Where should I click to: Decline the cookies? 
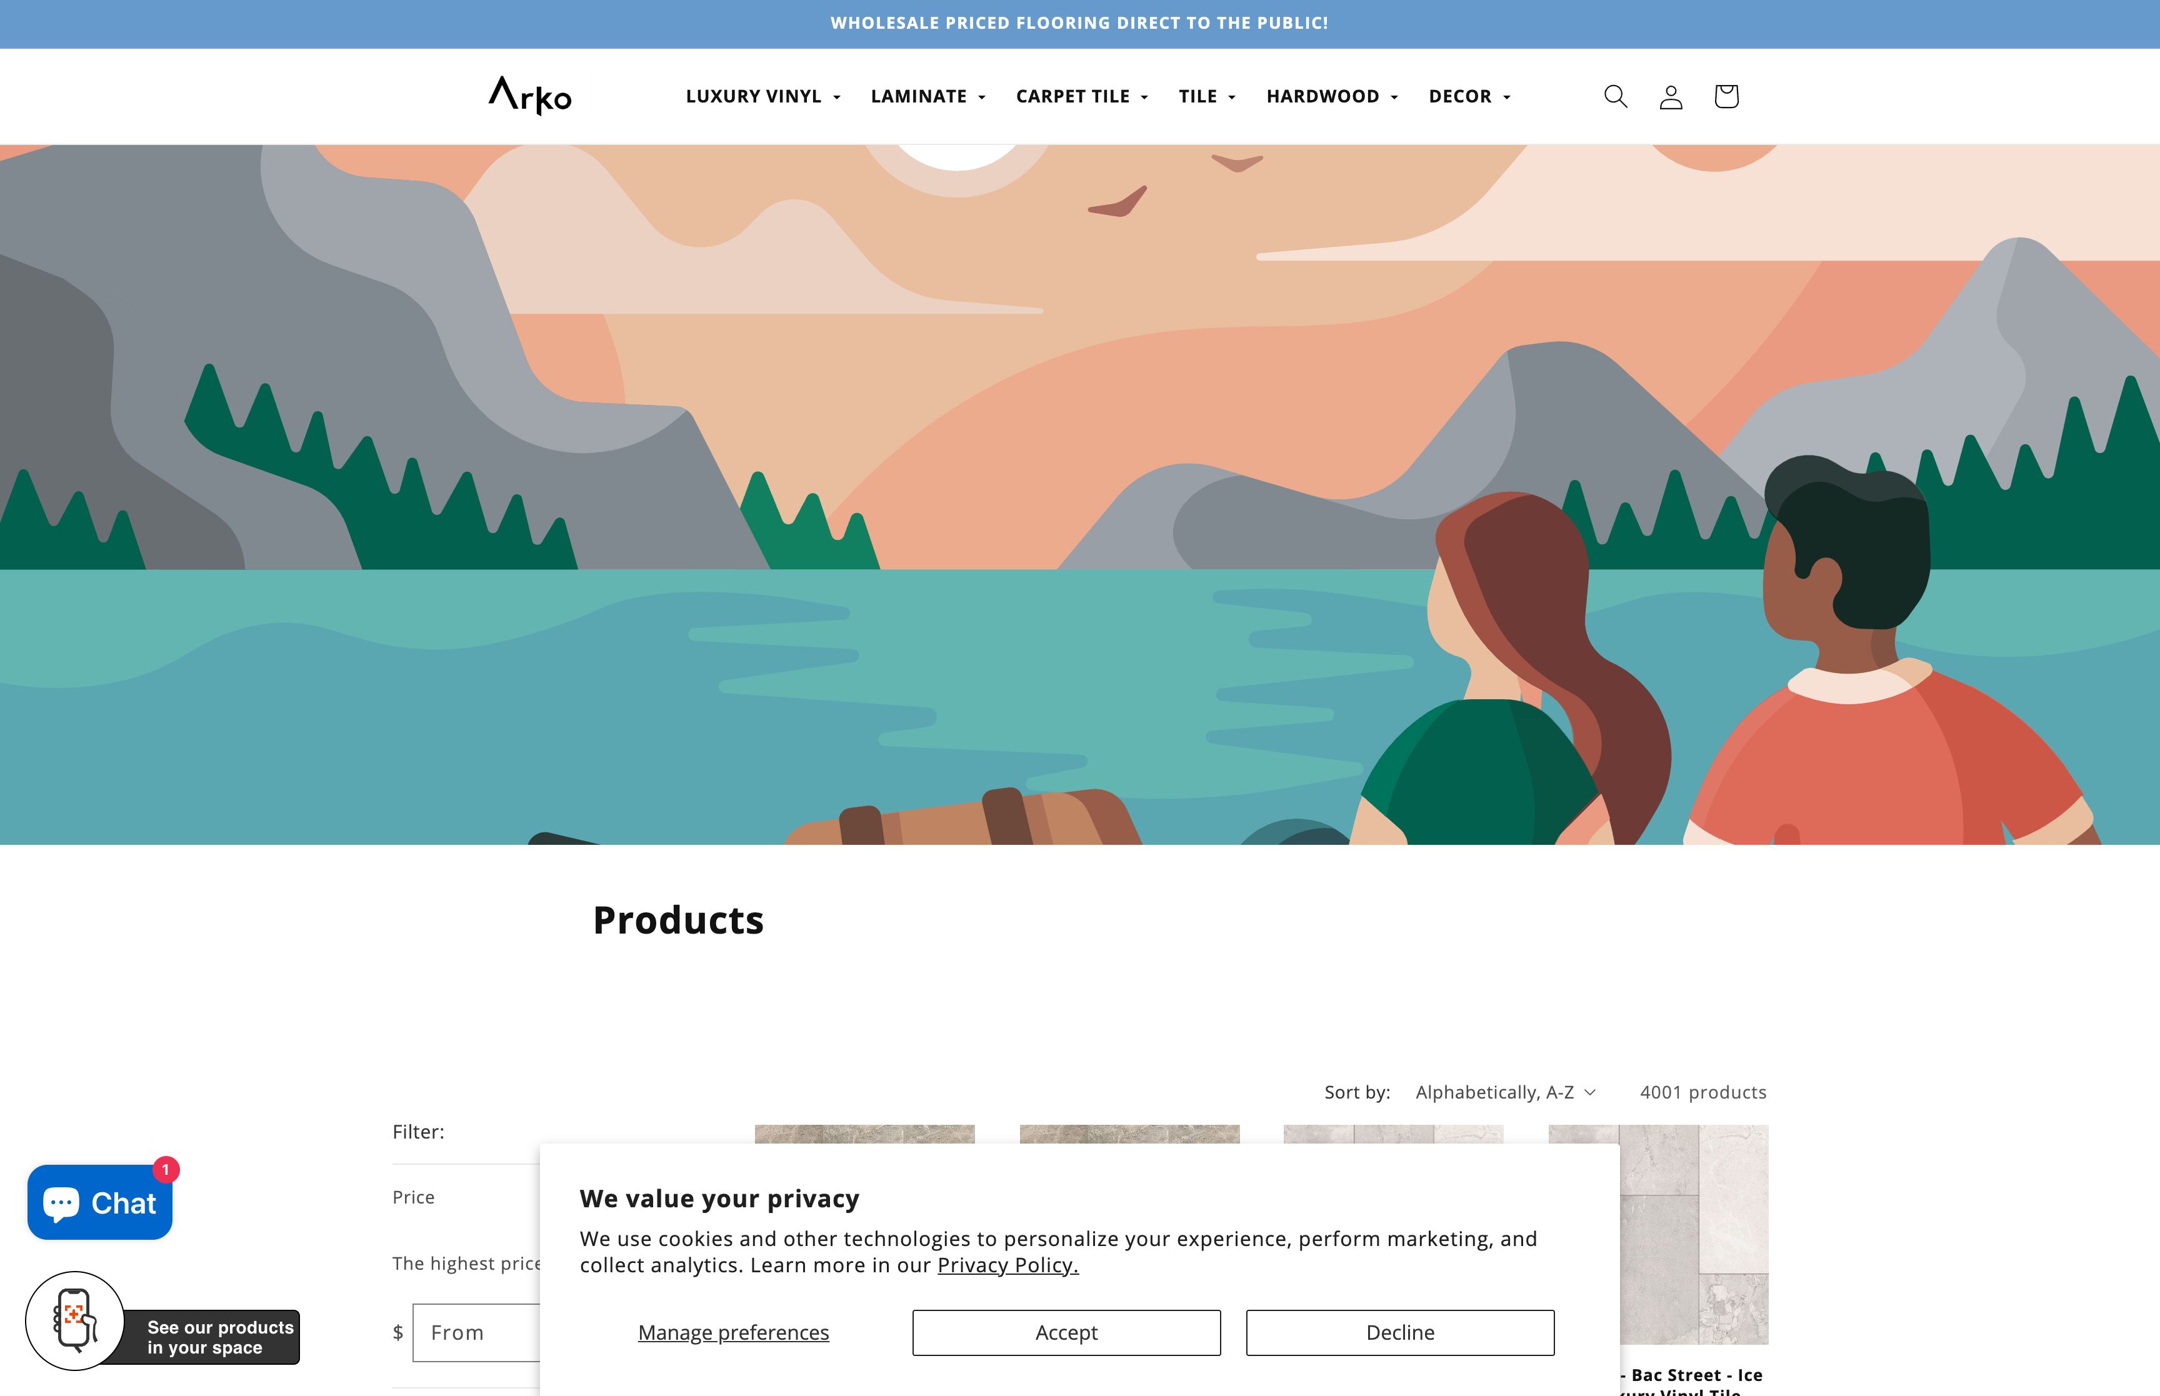pos(1399,1332)
